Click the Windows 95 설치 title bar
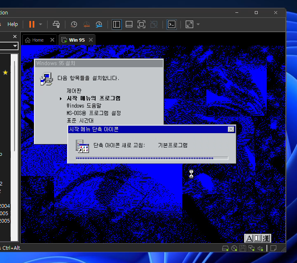Screen dimensions: 297x263 click(x=99, y=63)
